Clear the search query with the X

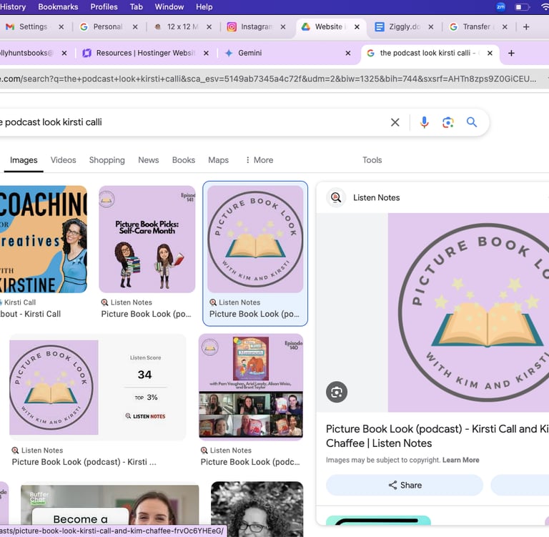tap(395, 122)
